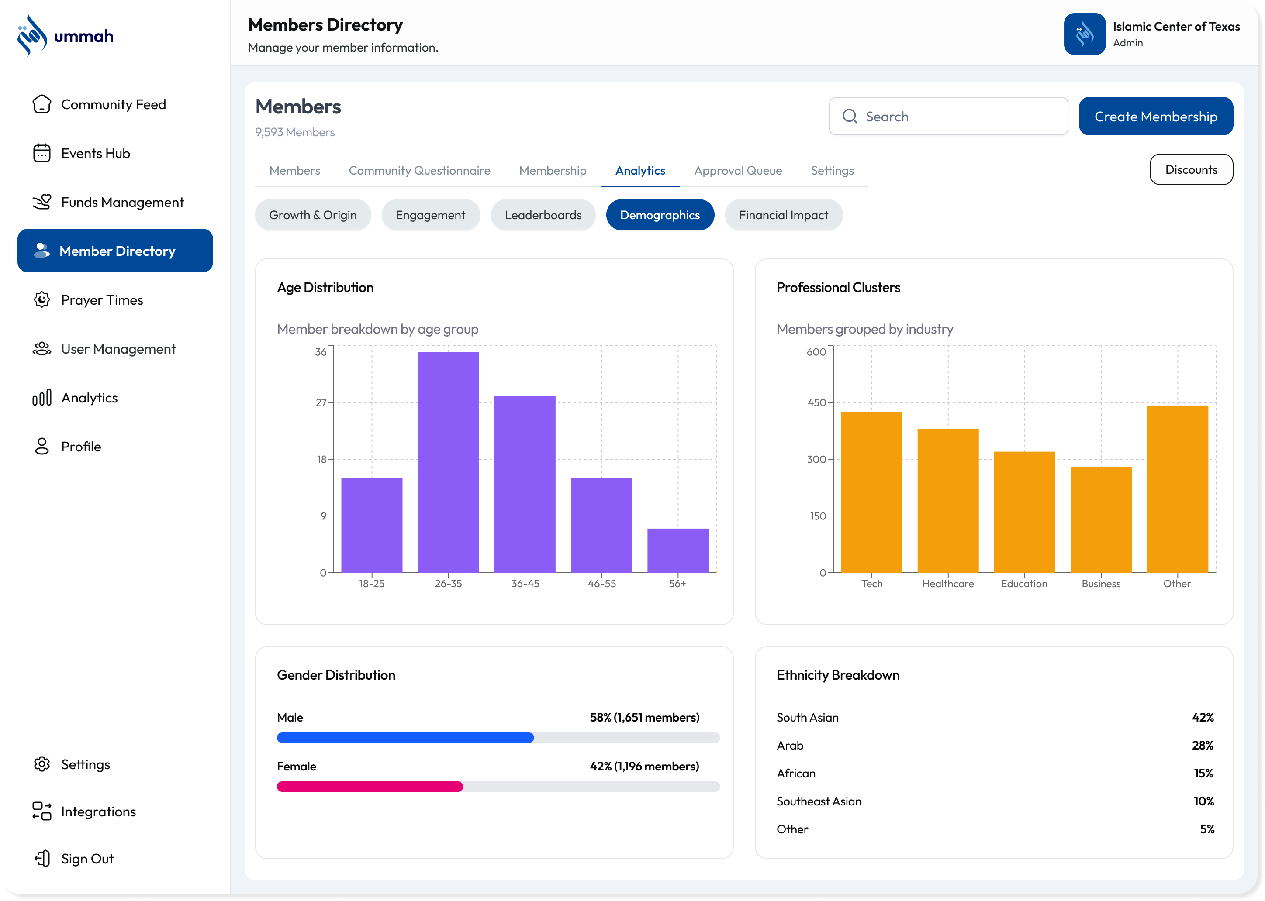
Task: Click the Create Membership button
Action: 1156,116
